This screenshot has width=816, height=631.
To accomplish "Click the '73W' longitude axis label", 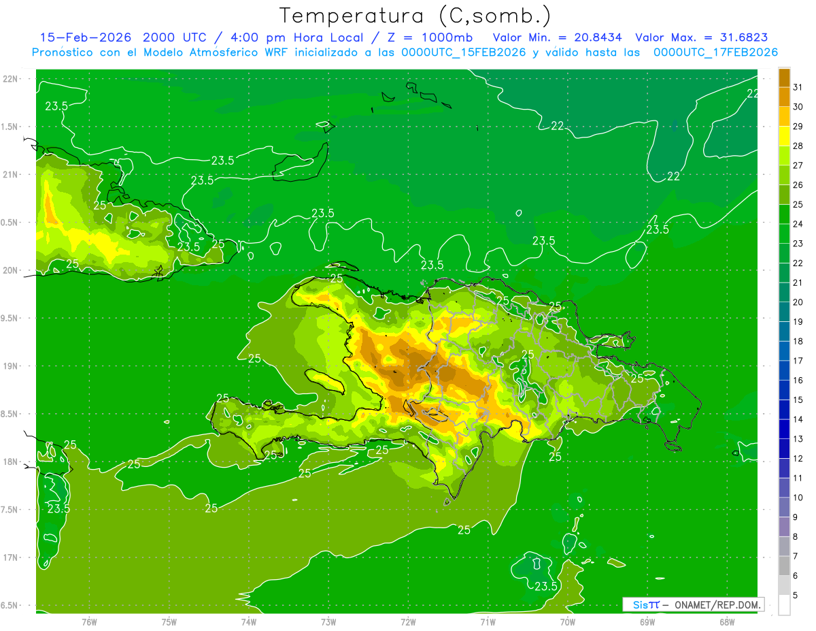I will [328, 622].
